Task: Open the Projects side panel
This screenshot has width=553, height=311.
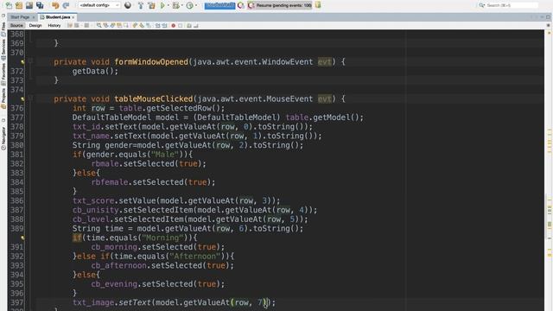Action: pyautogui.click(x=3, y=98)
